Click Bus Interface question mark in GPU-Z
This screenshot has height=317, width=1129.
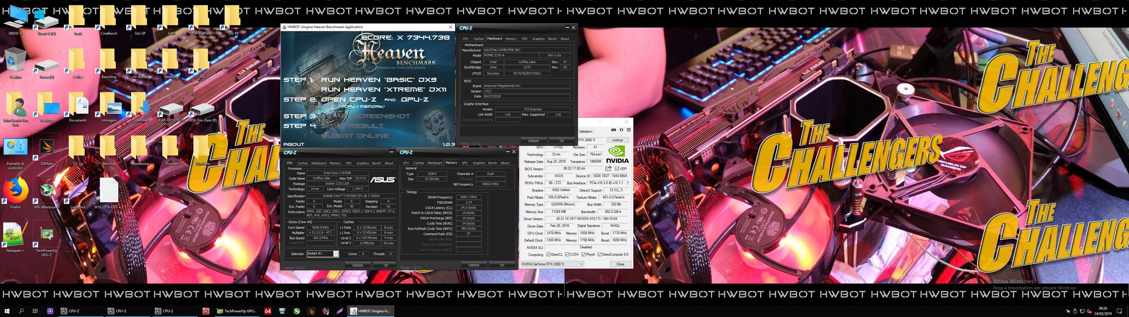pos(628,183)
